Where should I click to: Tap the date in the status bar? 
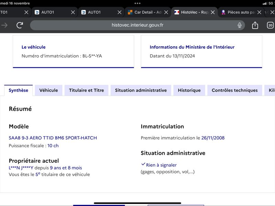(15, 3)
